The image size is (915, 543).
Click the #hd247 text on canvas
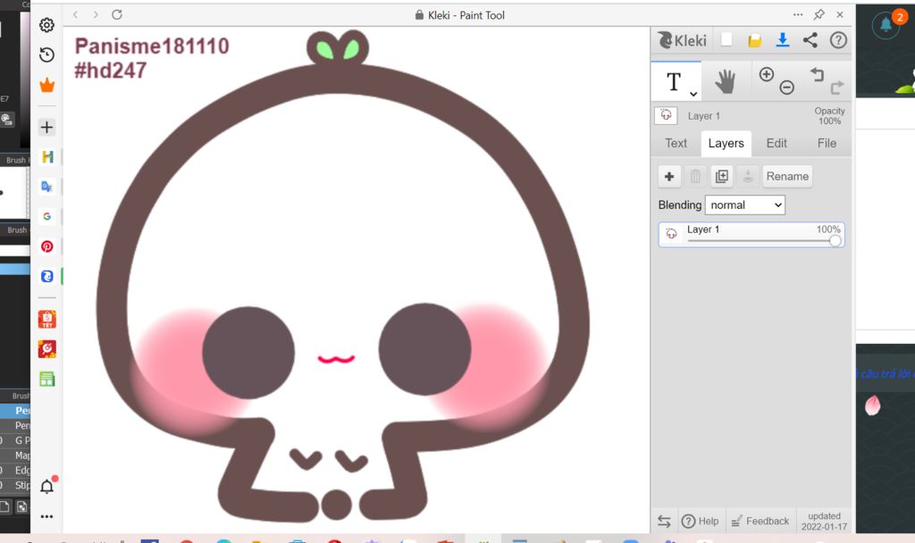coord(110,71)
